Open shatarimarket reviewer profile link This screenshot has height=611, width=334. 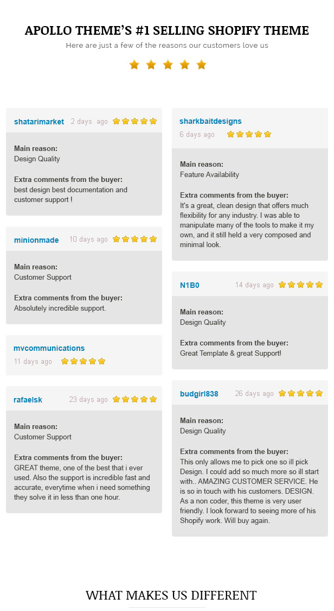tap(39, 122)
